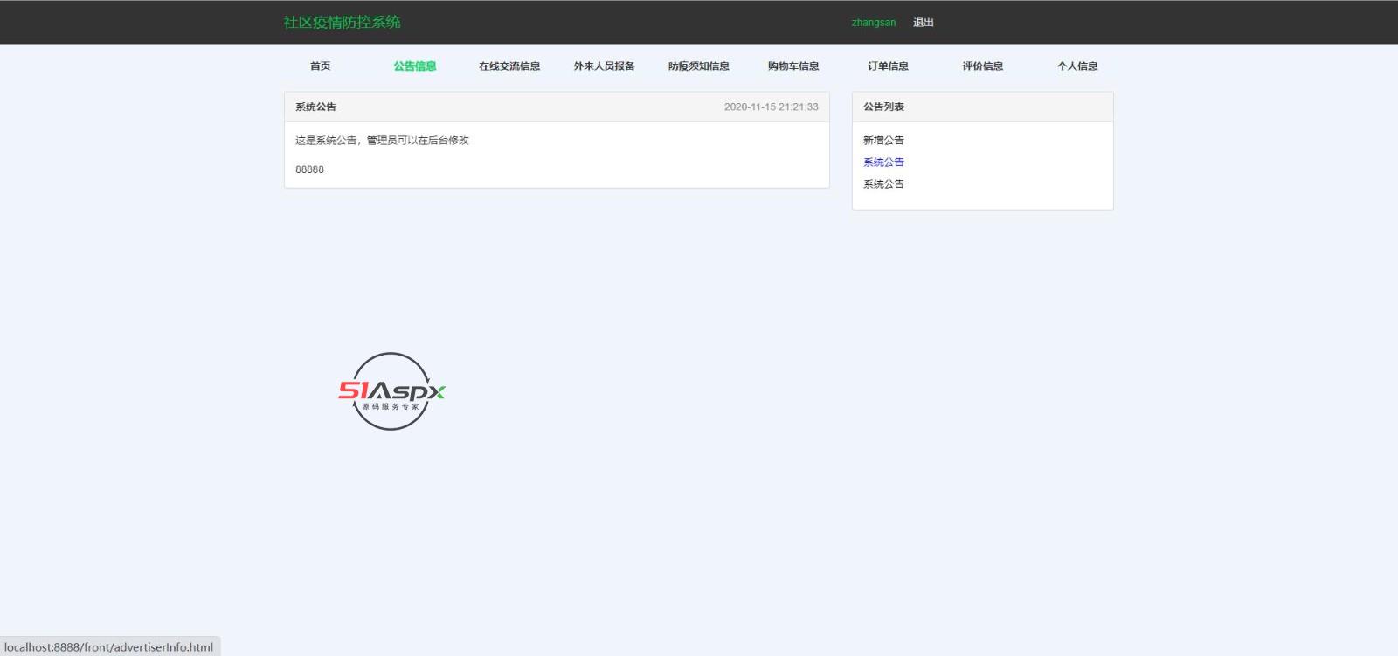This screenshot has height=656, width=1398.
Task: Click the 51Aspx logo image
Action: [x=391, y=391]
